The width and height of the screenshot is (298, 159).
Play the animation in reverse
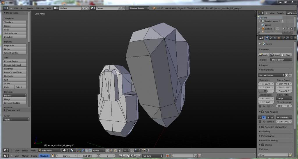pos(128,156)
